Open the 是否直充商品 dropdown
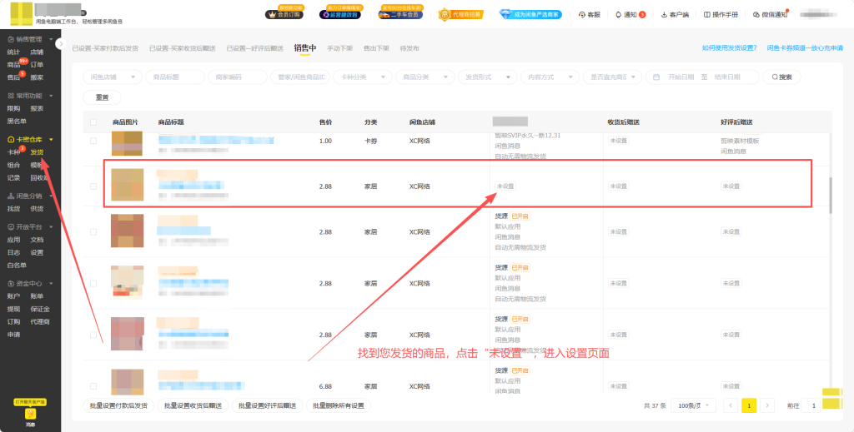 [x=612, y=77]
